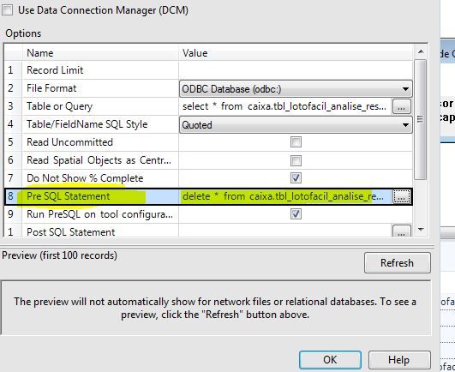This screenshot has width=455, height=372.
Task: Click the options list scroll down arrow
Action: point(421,230)
